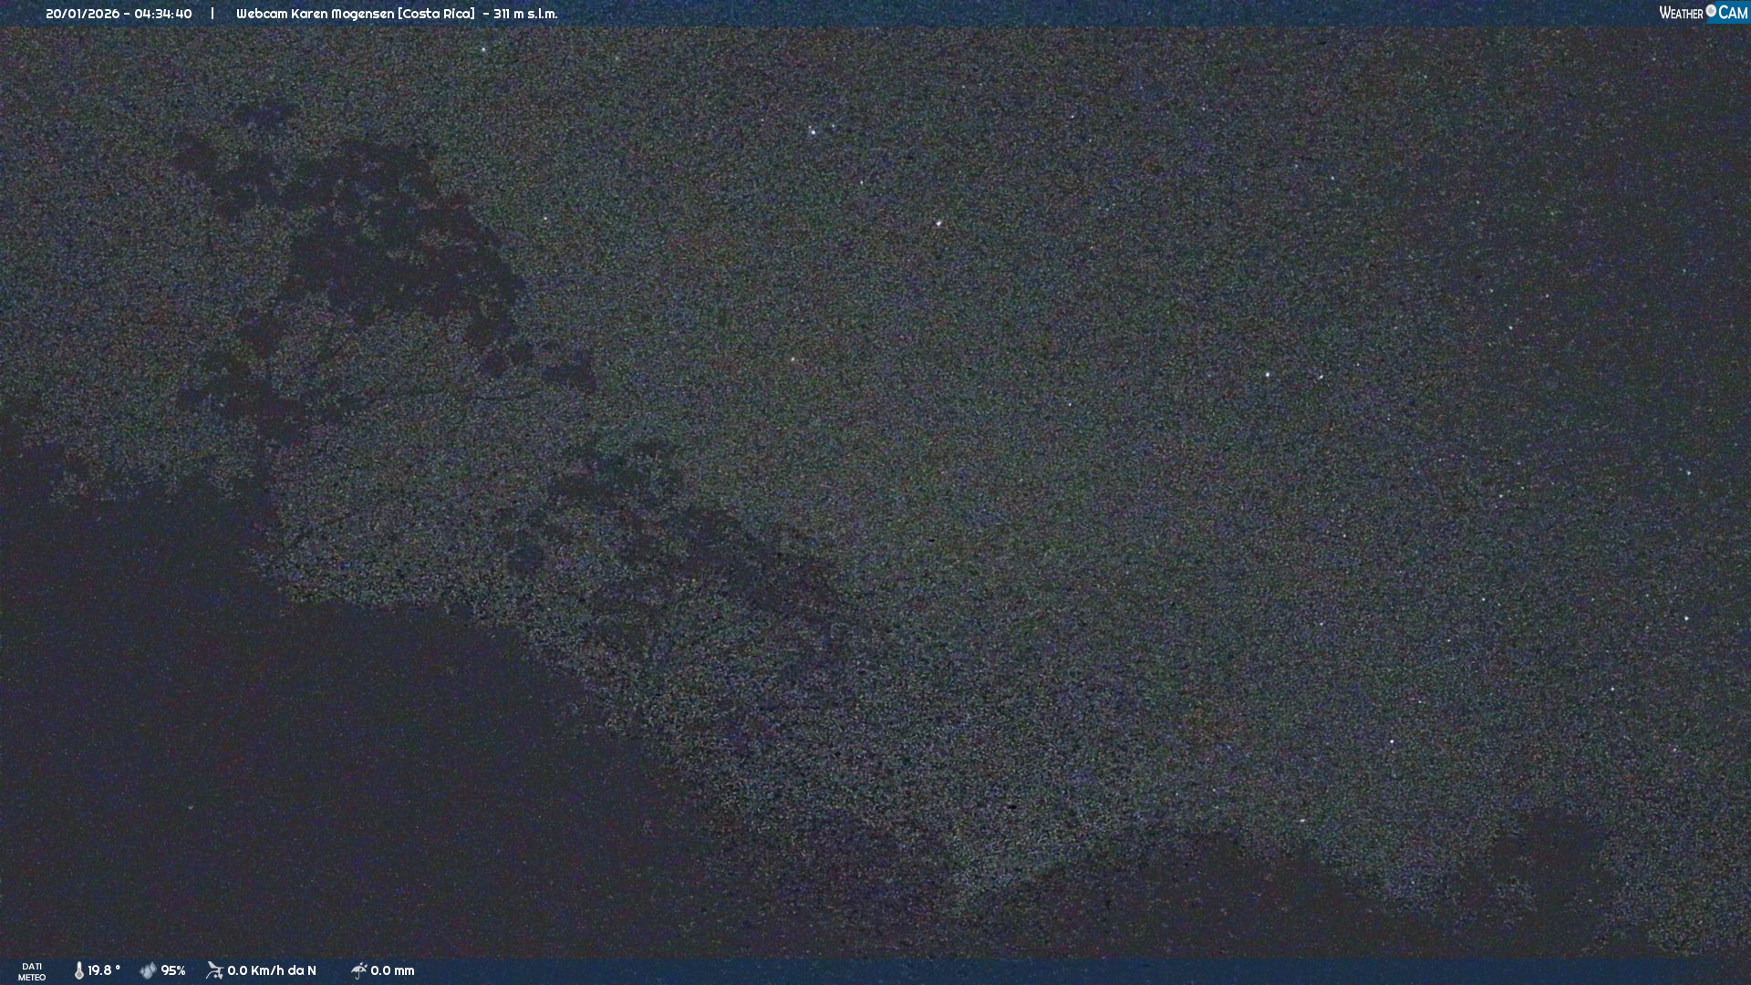Click the Webcam Karen Mogensen title
This screenshot has height=985, width=1751.
316,14
